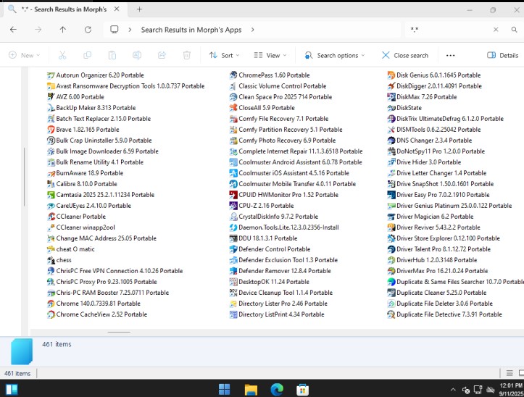Click the navigation pane vertical scrollbar

point(25,177)
